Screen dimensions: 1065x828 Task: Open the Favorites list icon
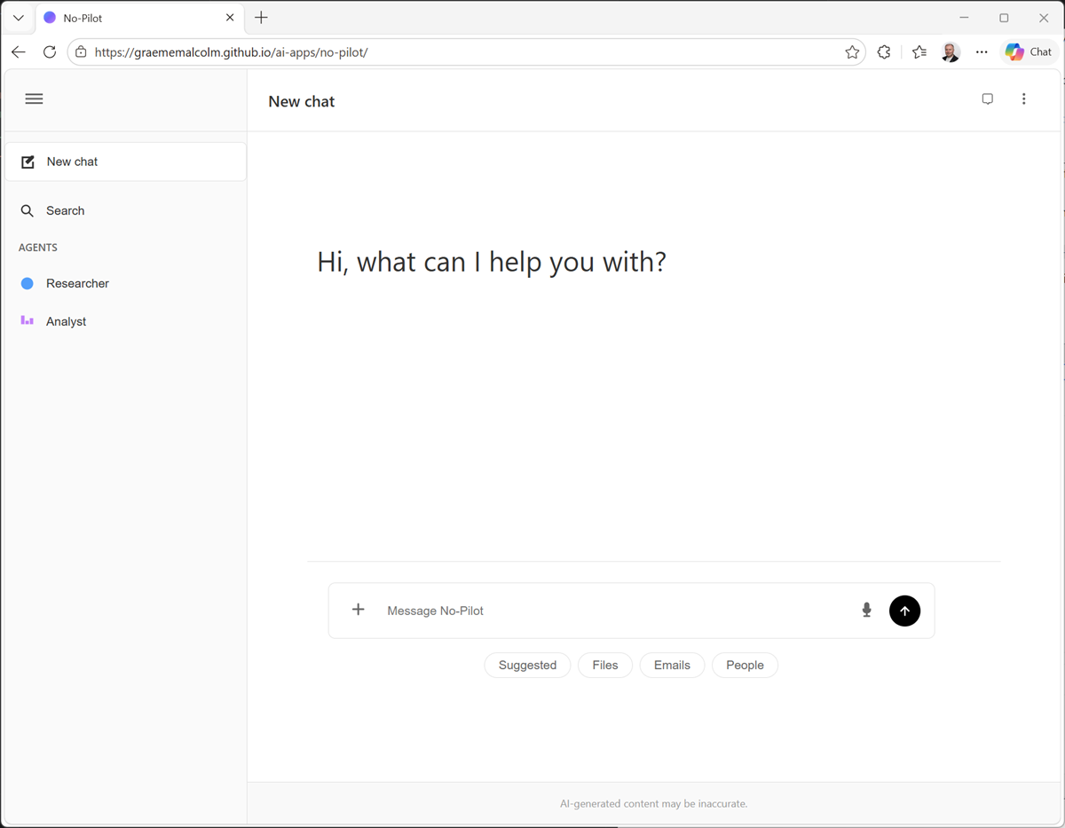(x=919, y=52)
